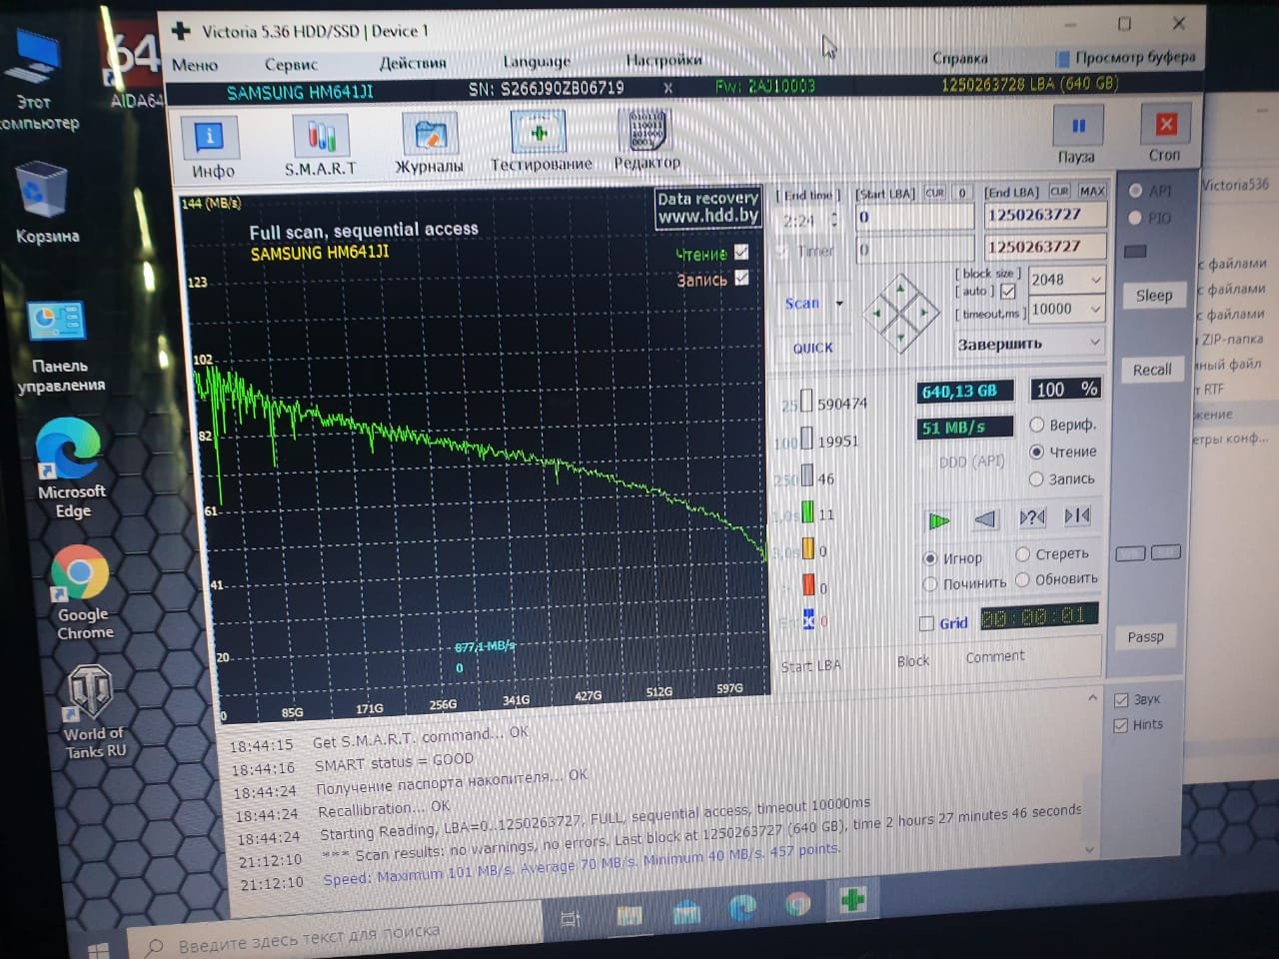The width and height of the screenshot is (1279, 959).
Task: Open the Действия menu
Action: pos(413,62)
